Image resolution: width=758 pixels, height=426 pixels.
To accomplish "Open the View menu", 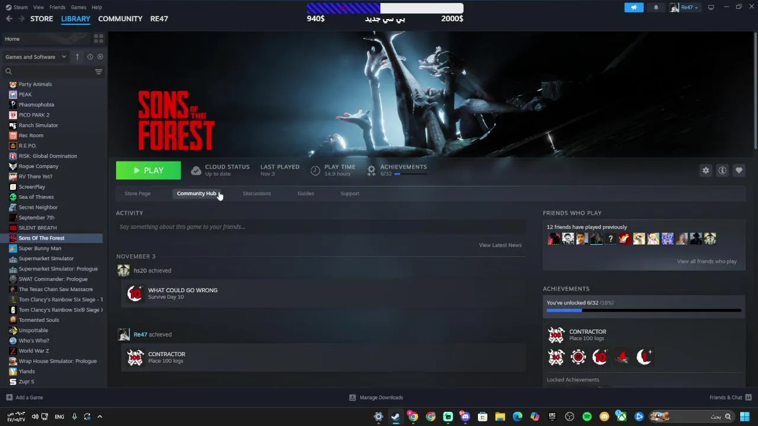I will [x=38, y=7].
